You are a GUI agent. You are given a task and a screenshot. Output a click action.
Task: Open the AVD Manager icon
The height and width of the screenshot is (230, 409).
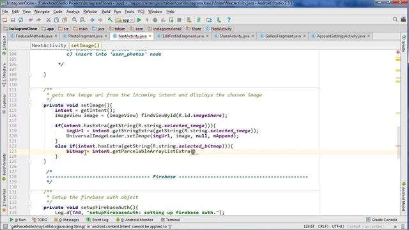tap(189, 20)
